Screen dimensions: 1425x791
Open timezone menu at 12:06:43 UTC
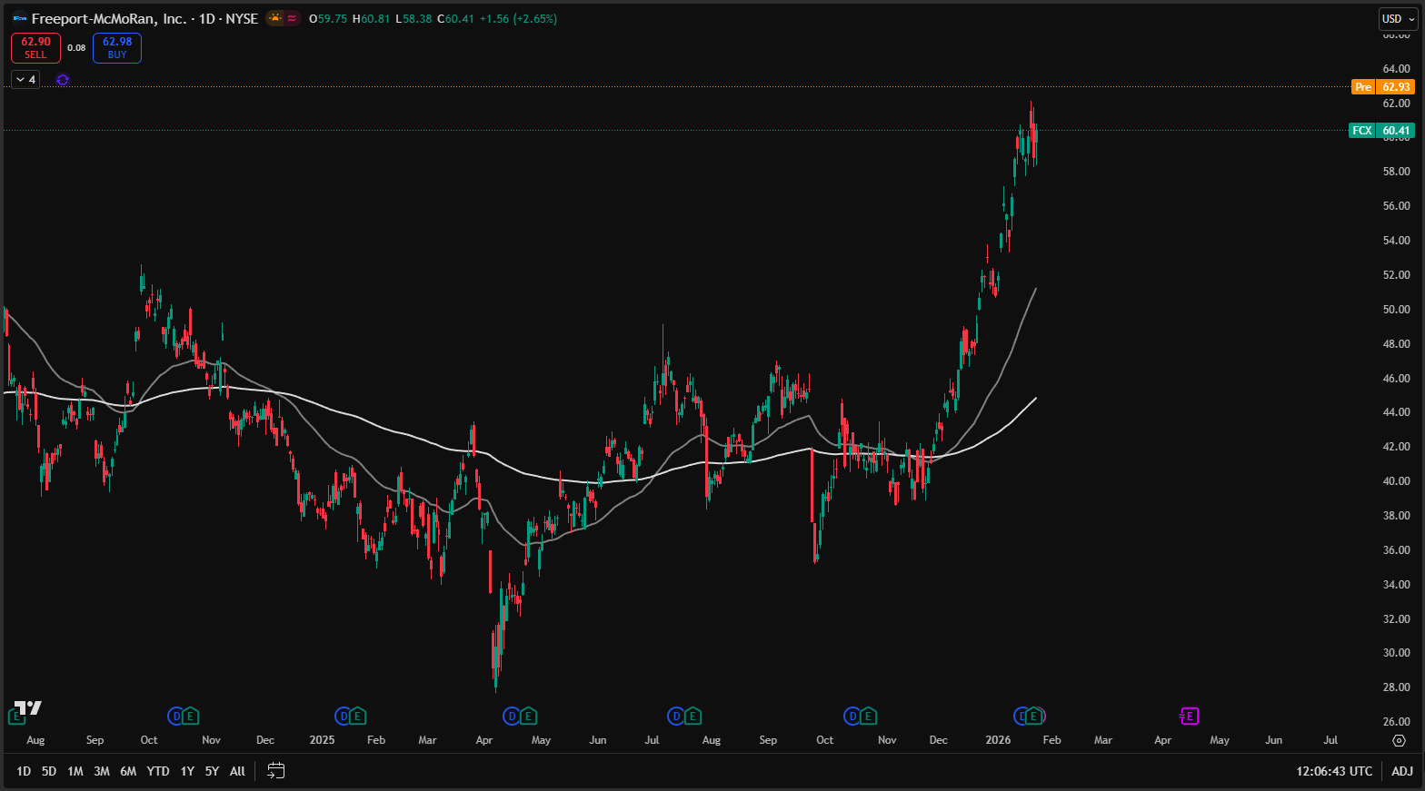tap(1333, 771)
